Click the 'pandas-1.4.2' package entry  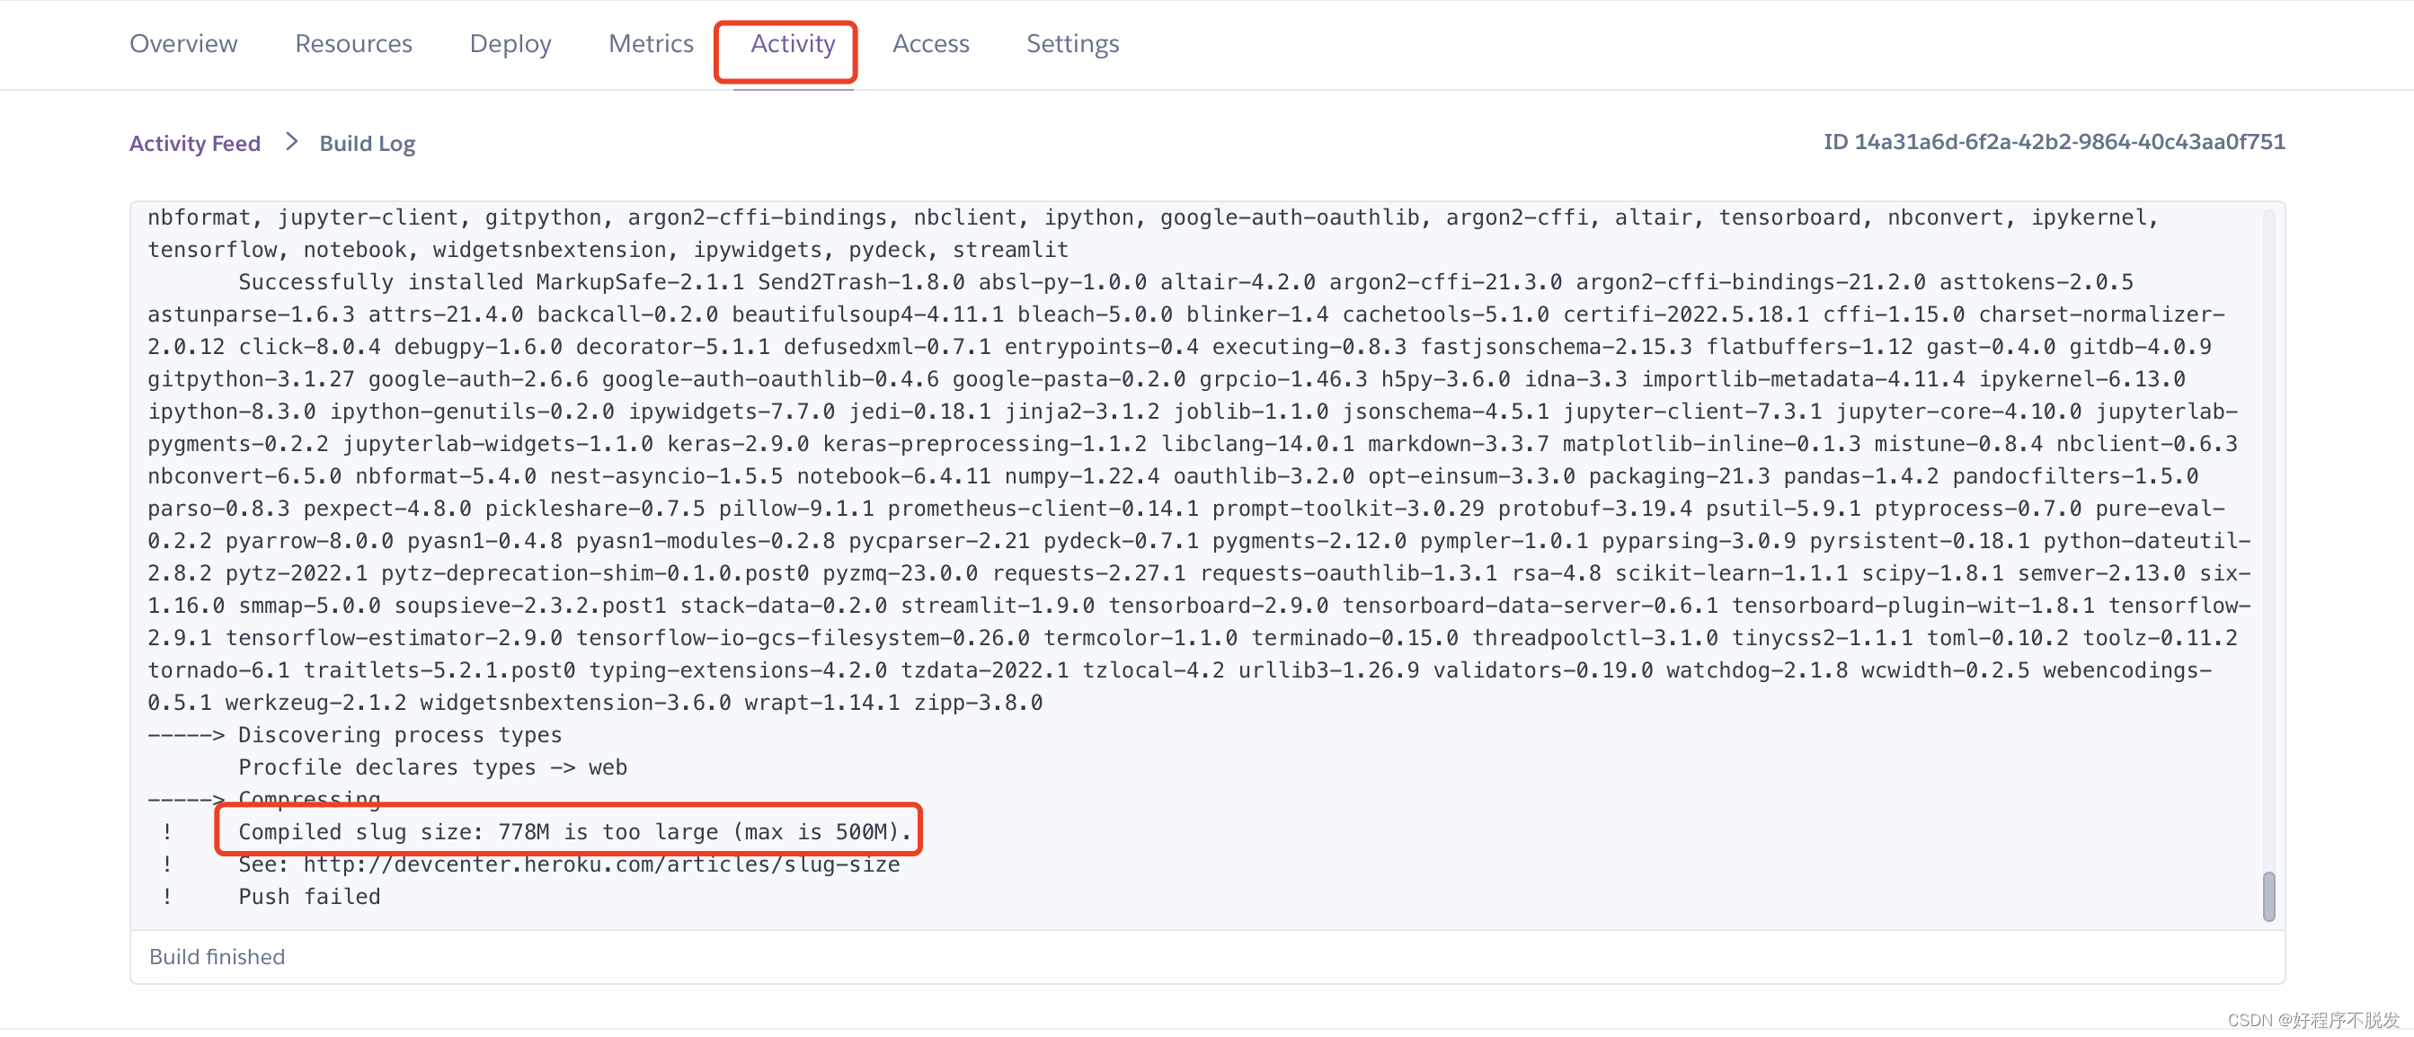point(1861,476)
